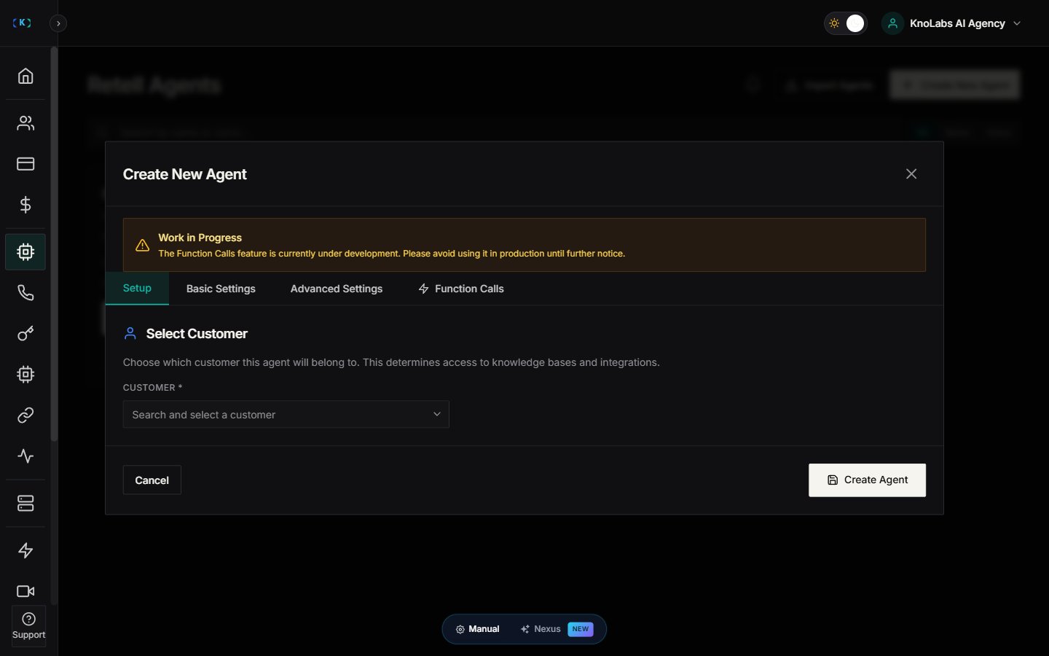The image size is (1049, 656).
Task: Click the Select Customer heading
Action: pos(197,334)
